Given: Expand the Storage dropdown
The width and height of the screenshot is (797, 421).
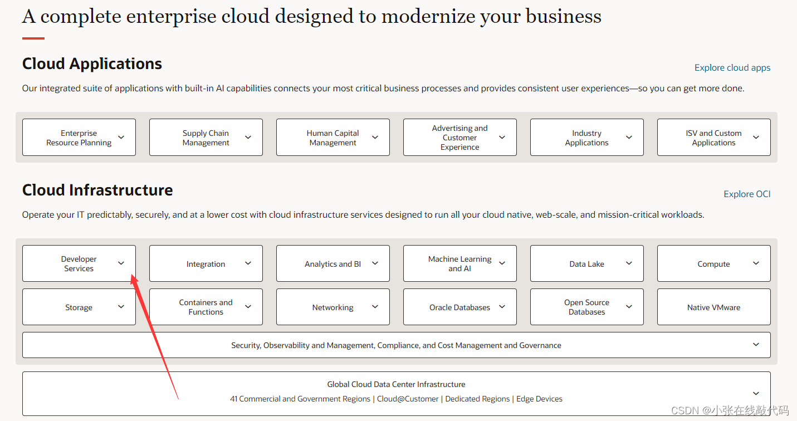Looking at the screenshot, I should click(79, 307).
